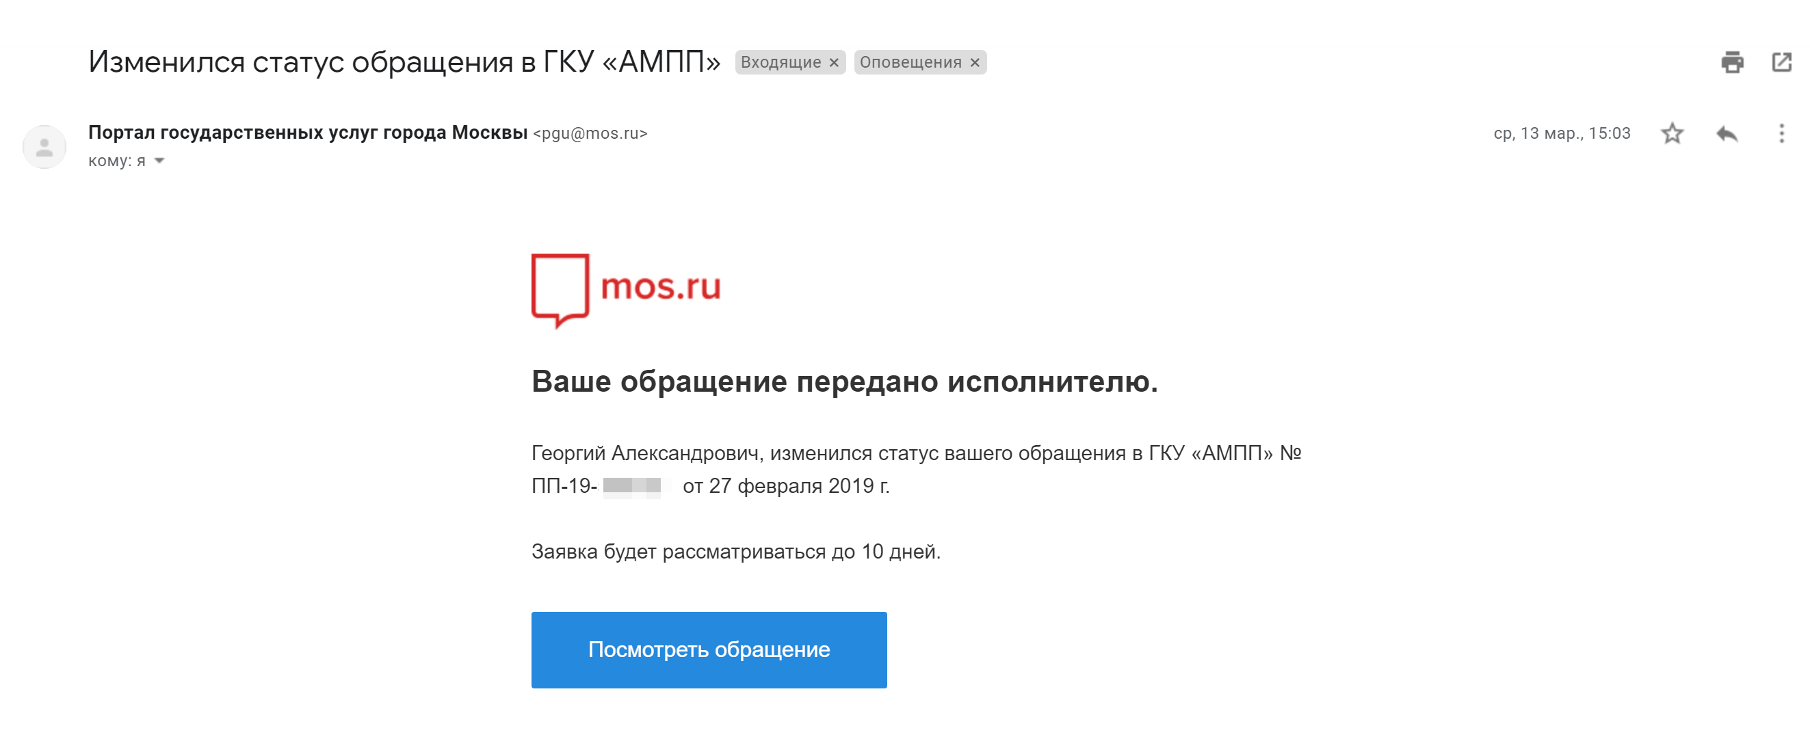Remove the 'Входящие' label with its X
This screenshot has height=752, width=1810.
pos(834,62)
